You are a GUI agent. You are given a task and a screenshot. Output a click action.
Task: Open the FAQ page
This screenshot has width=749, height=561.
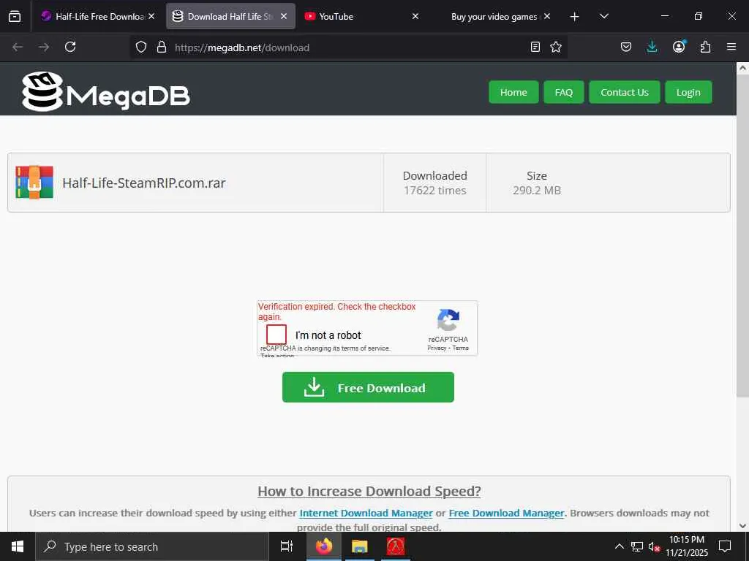[564, 92]
